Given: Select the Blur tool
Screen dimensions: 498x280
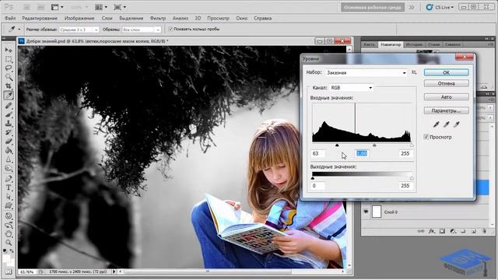Looking at the screenshot, I should click(9, 159).
